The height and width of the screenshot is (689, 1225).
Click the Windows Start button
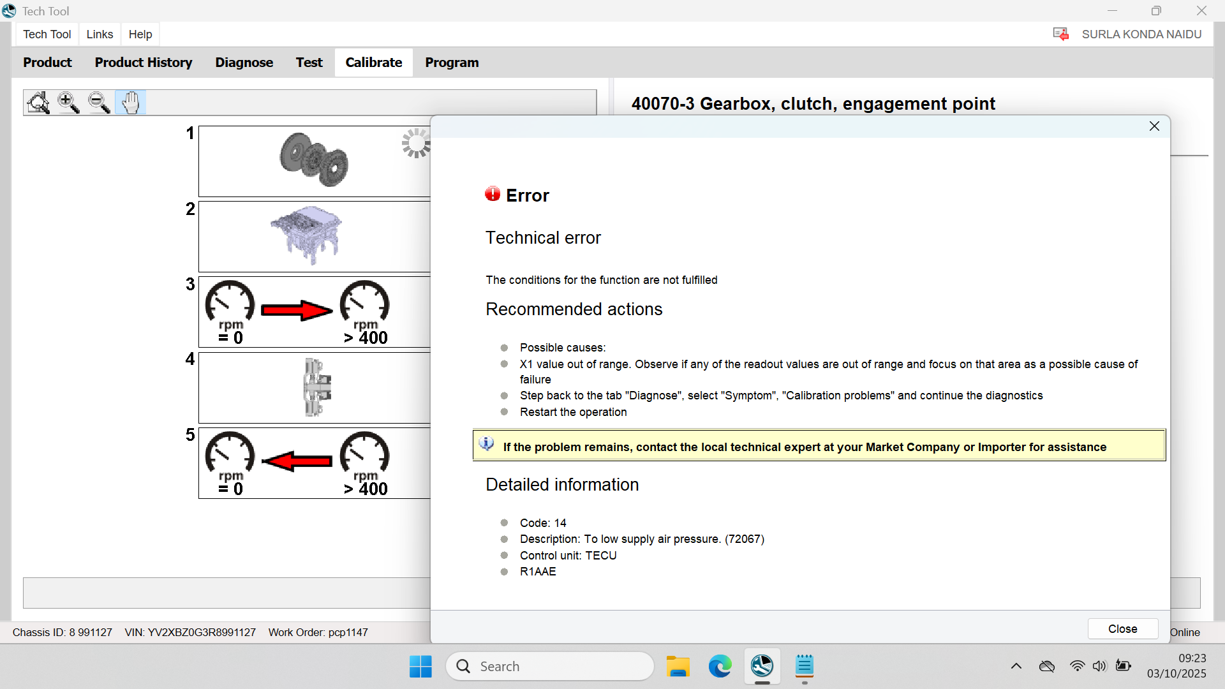420,667
